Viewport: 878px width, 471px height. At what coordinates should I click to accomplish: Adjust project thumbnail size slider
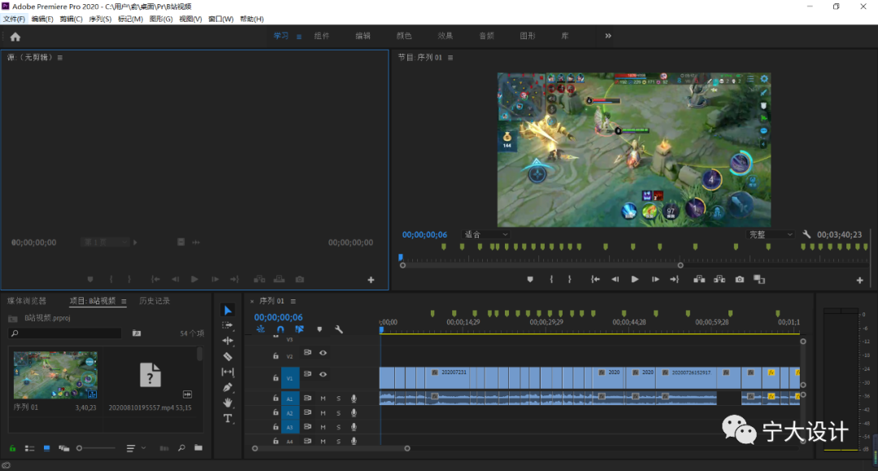click(96, 448)
